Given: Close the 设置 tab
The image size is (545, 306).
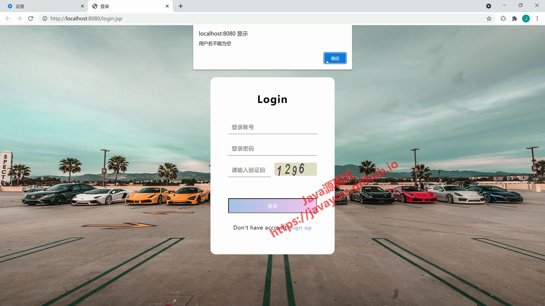Looking at the screenshot, I should 82,6.
